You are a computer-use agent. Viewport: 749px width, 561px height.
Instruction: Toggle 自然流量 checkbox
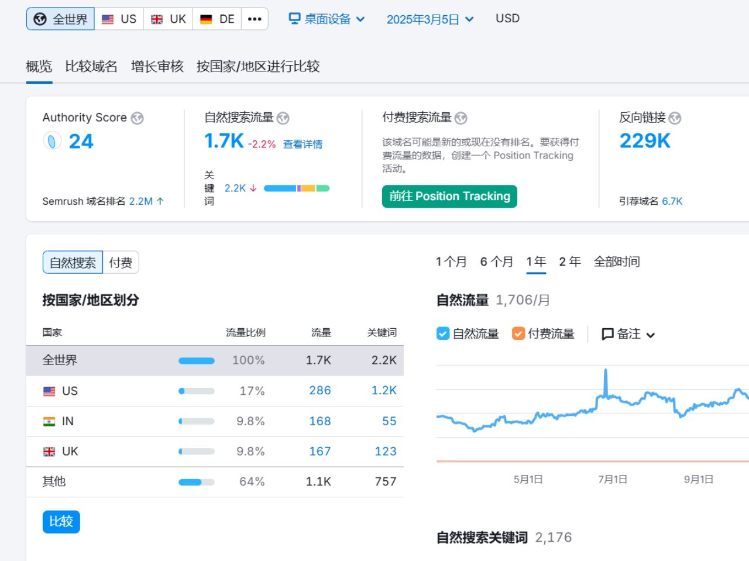coord(443,333)
